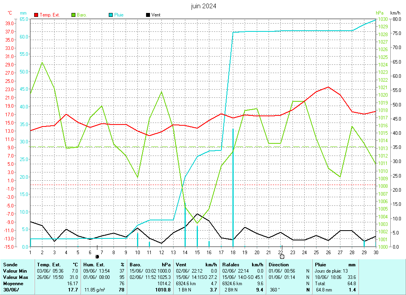Image resolution: width=406 pixels, height=295 pixels.
Task: Click the red Temp. Ext. legend swatch
Action: [37, 15]
